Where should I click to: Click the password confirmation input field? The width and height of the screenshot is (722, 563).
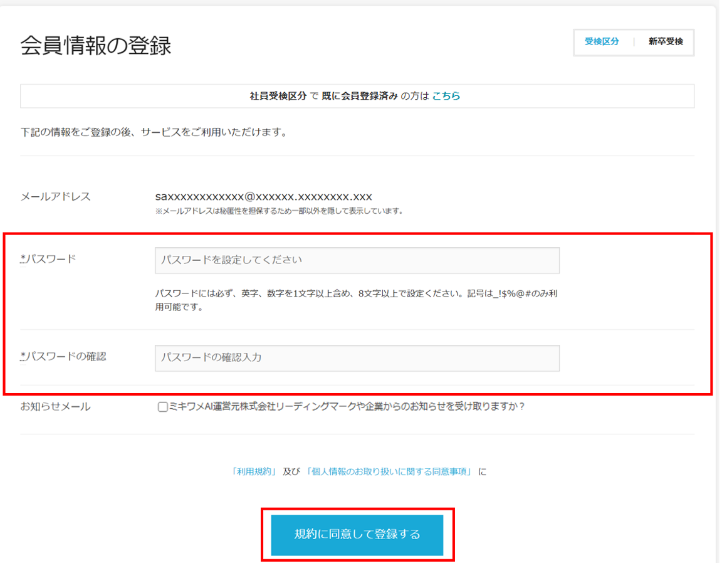point(357,358)
